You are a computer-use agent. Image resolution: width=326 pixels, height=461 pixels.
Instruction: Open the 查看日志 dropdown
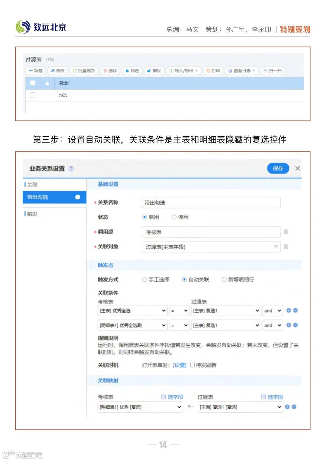coord(242,71)
